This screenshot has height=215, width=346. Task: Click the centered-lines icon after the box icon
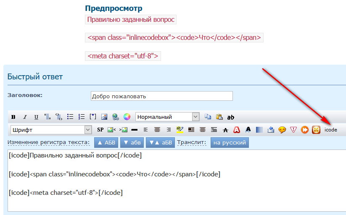(203, 130)
